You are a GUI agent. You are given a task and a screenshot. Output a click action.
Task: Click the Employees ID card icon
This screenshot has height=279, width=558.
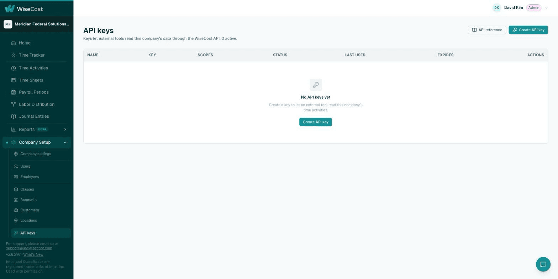[x=16, y=177]
